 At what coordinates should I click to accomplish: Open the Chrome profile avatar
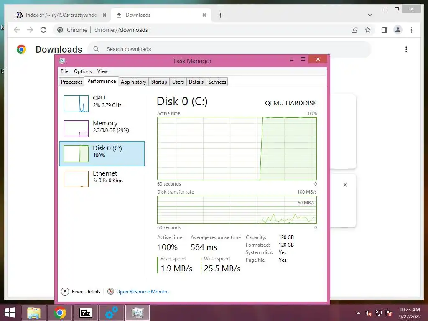tap(398, 30)
